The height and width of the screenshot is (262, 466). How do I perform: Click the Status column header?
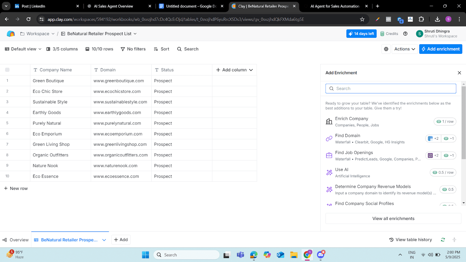(x=182, y=70)
